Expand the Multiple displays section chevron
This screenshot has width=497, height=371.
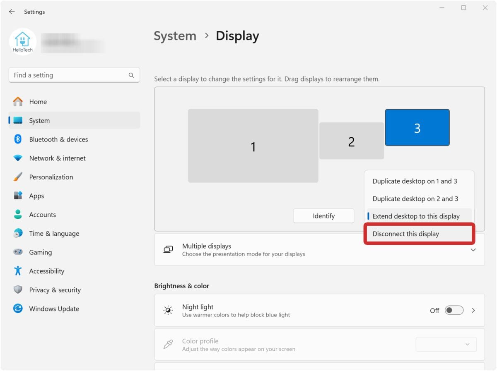pyautogui.click(x=473, y=249)
